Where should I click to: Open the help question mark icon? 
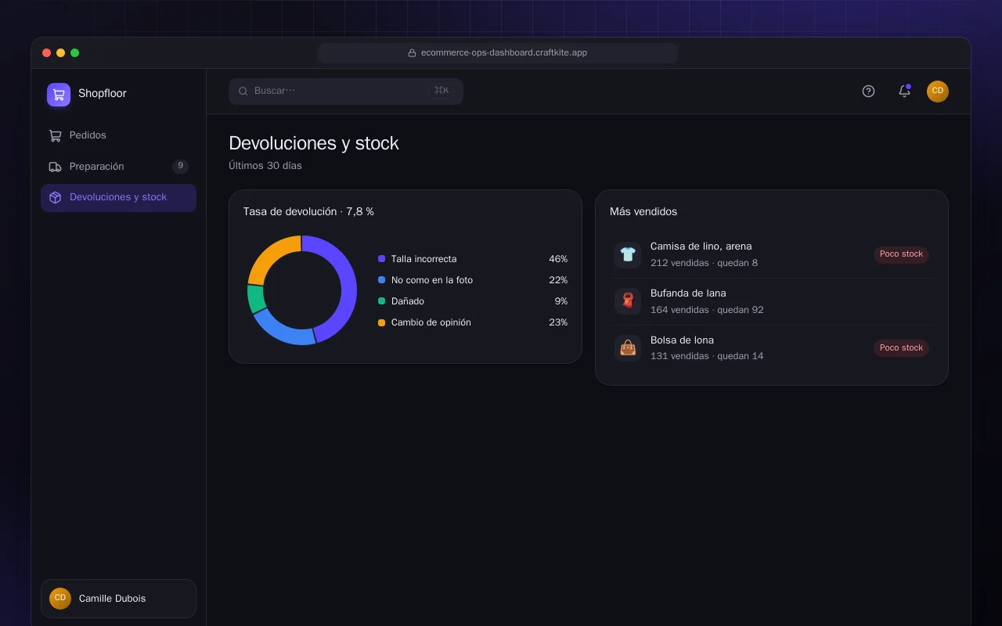pos(868,92)
